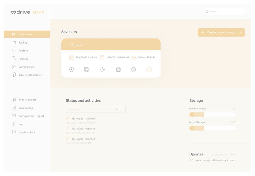Click the online cloud sync icon on jeu_1
Viewport: 255px width, 176px height.
pyautogui.click(x=134, y=58)
